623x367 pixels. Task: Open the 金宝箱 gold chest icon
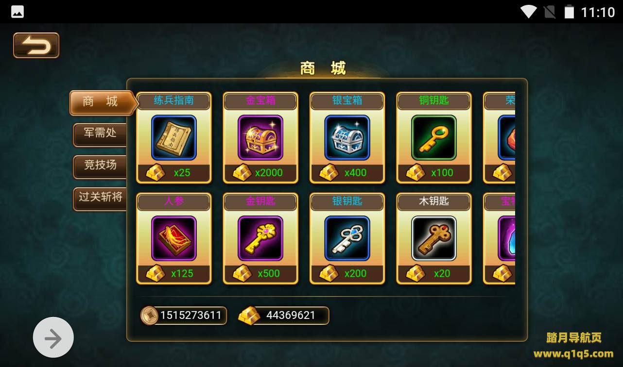[x=260, y=137]
